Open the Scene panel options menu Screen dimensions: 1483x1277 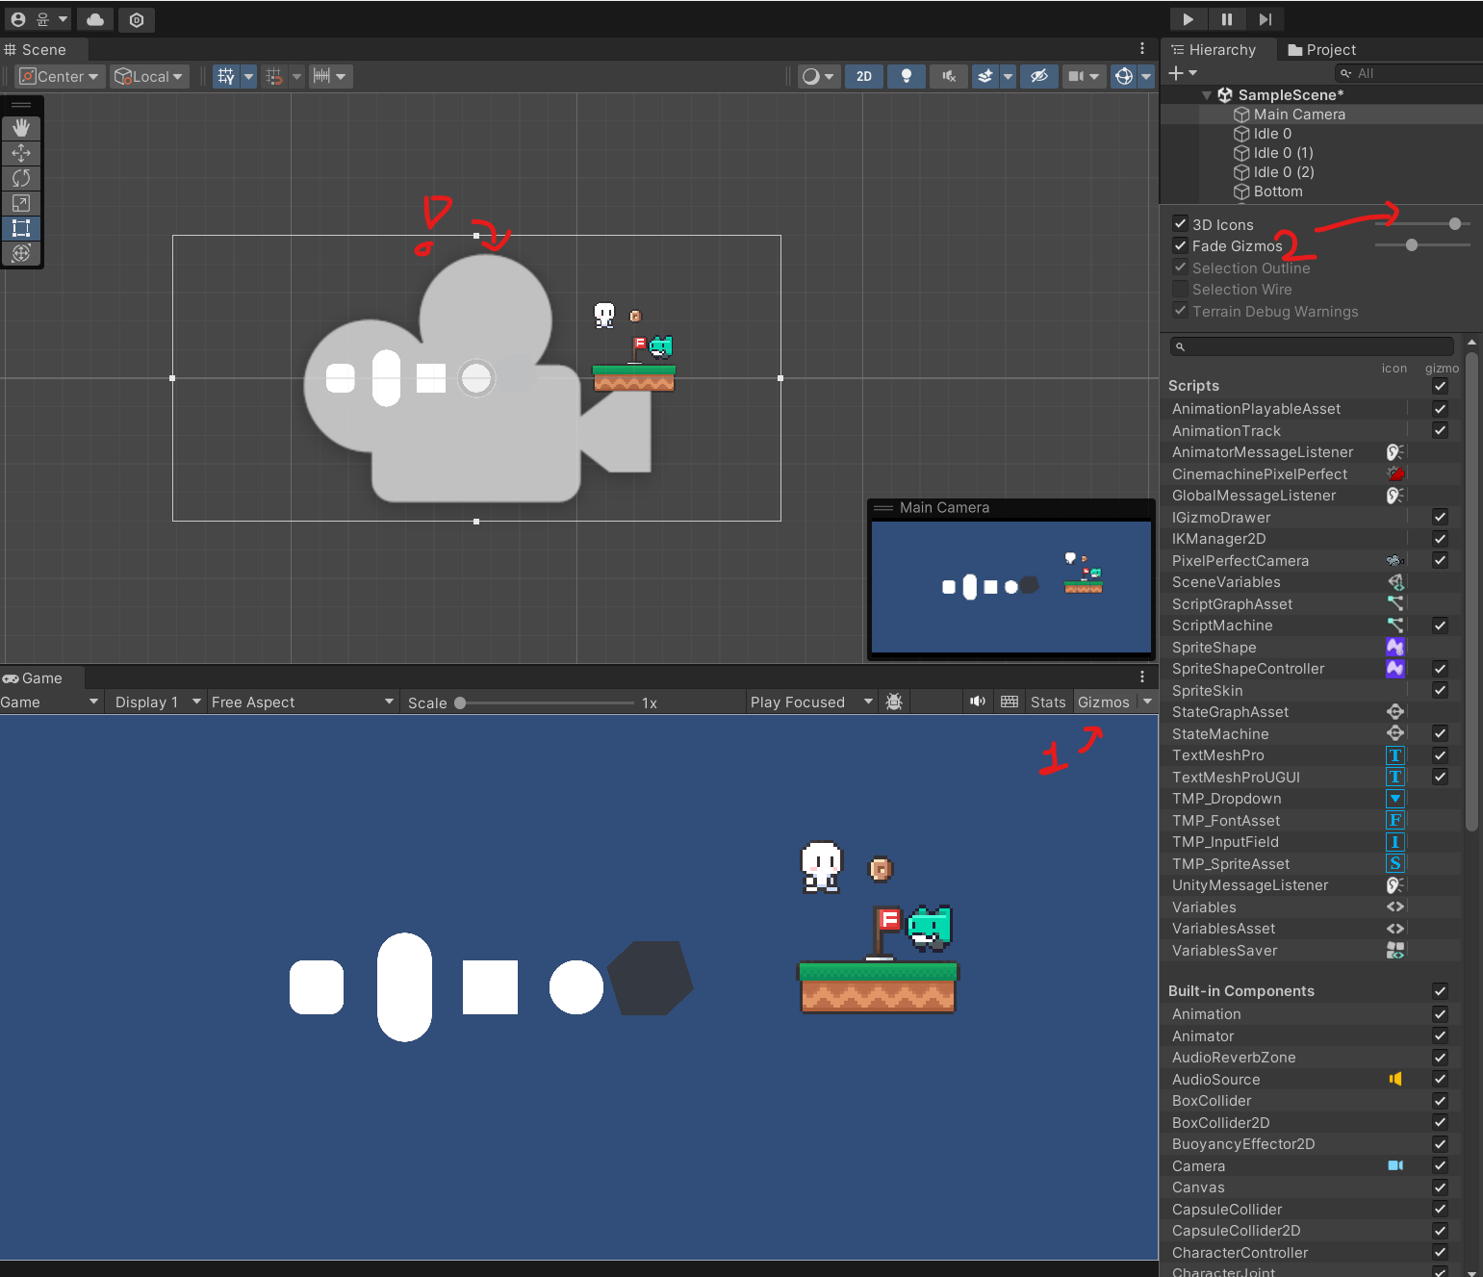click(1142, 48)
